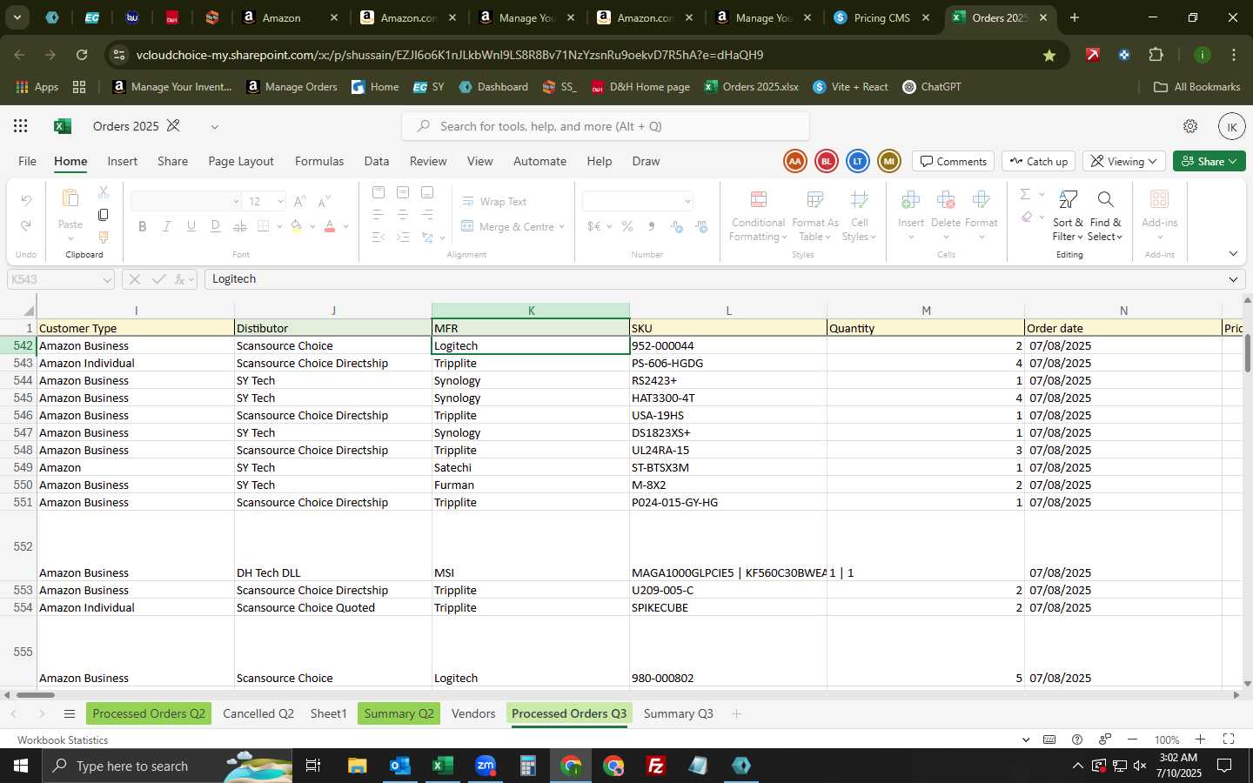1253x783 pixels.
Task: Expand the formula bar chevron
Action: 1233,279
